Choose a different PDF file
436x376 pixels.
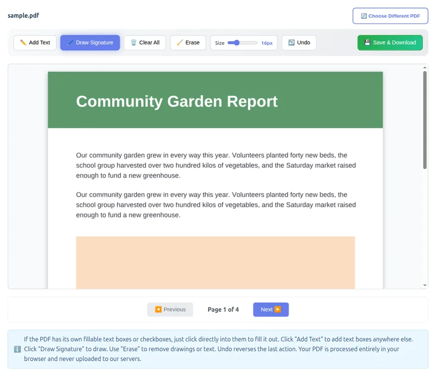390,16
